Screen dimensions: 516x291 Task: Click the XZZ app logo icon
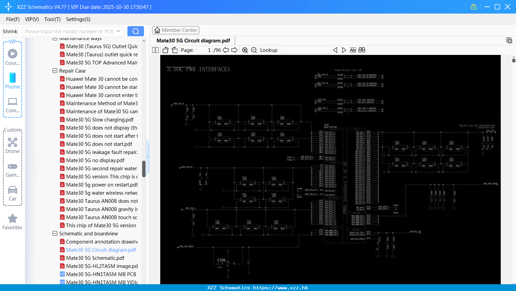[x=8, y=7]
